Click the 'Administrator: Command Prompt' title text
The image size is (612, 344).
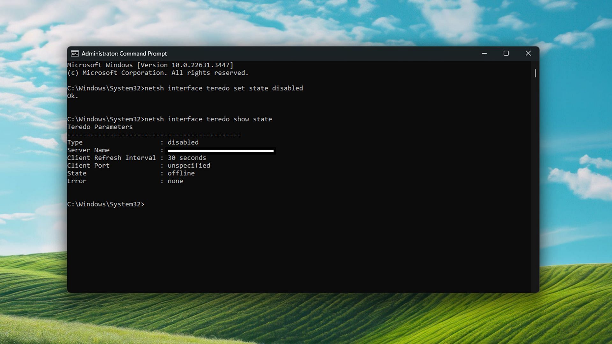(124, 54)
